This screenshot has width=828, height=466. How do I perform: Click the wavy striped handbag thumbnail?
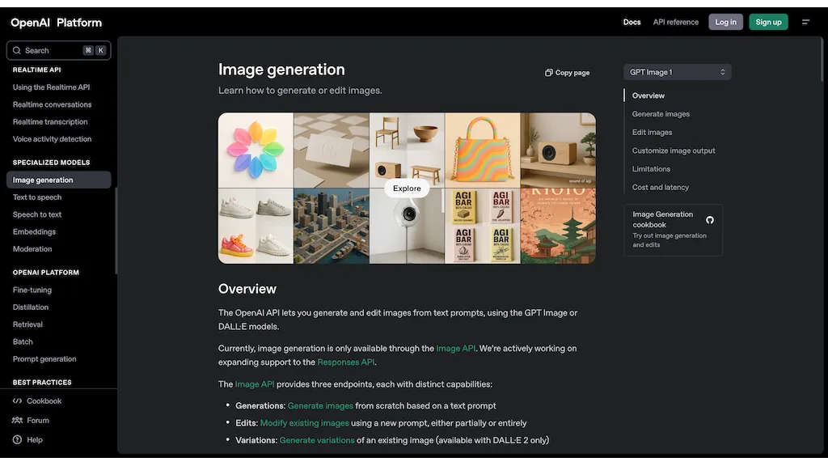[482, 150]
